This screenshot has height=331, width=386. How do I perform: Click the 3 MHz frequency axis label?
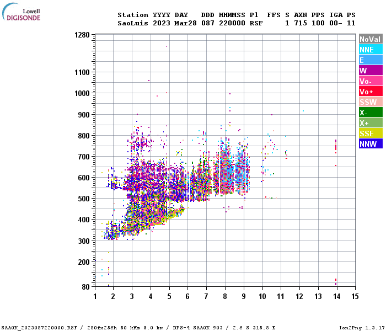point(132,296)
